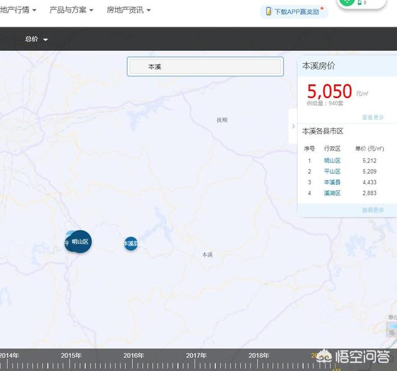Expand the 总价 filter dropdown
Viewport: 397px width, 371px height.
(x=37, y=39)
